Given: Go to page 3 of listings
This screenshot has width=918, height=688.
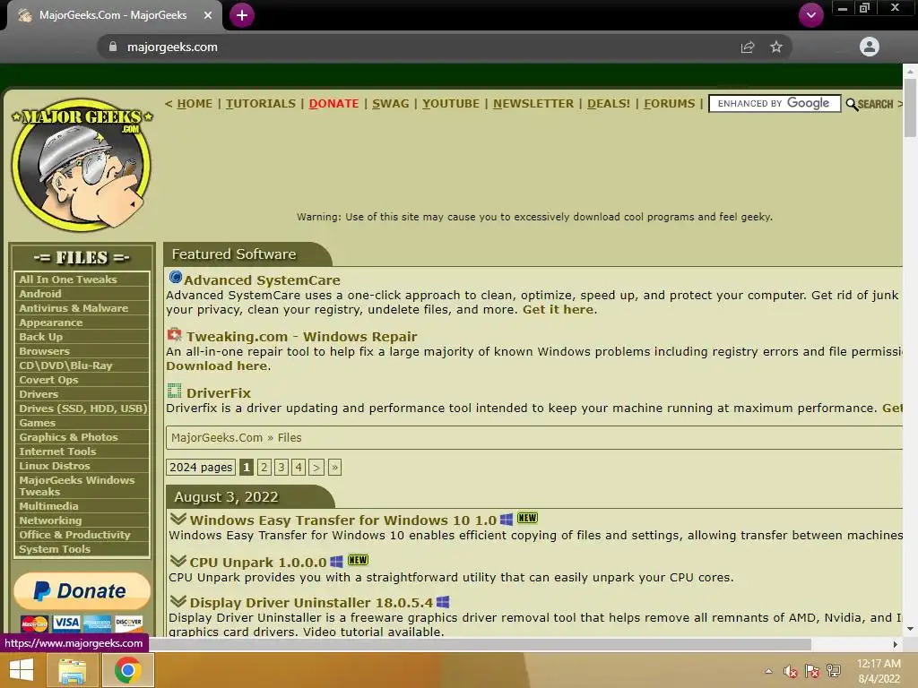Looking at the screenshot, I should pyautogui.click(x=281, y=468).
